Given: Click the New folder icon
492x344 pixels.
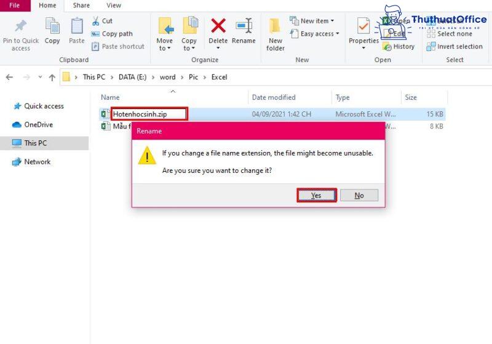Looking at the screenshot, I should point(275,26).
